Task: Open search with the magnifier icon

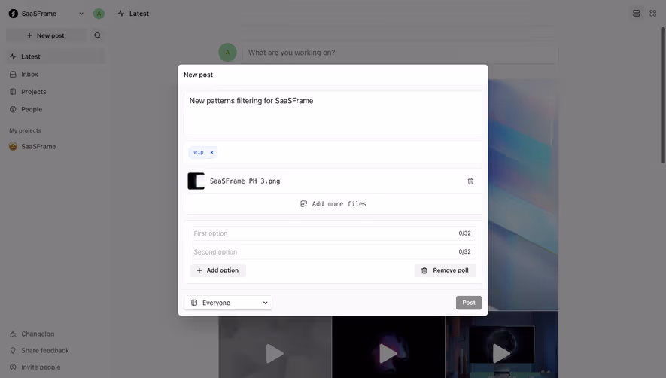Action: click(x=98, y=35)
